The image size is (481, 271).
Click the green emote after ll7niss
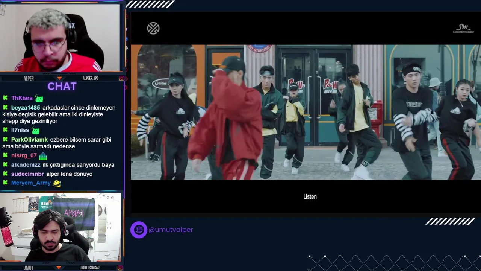(35, 131)
